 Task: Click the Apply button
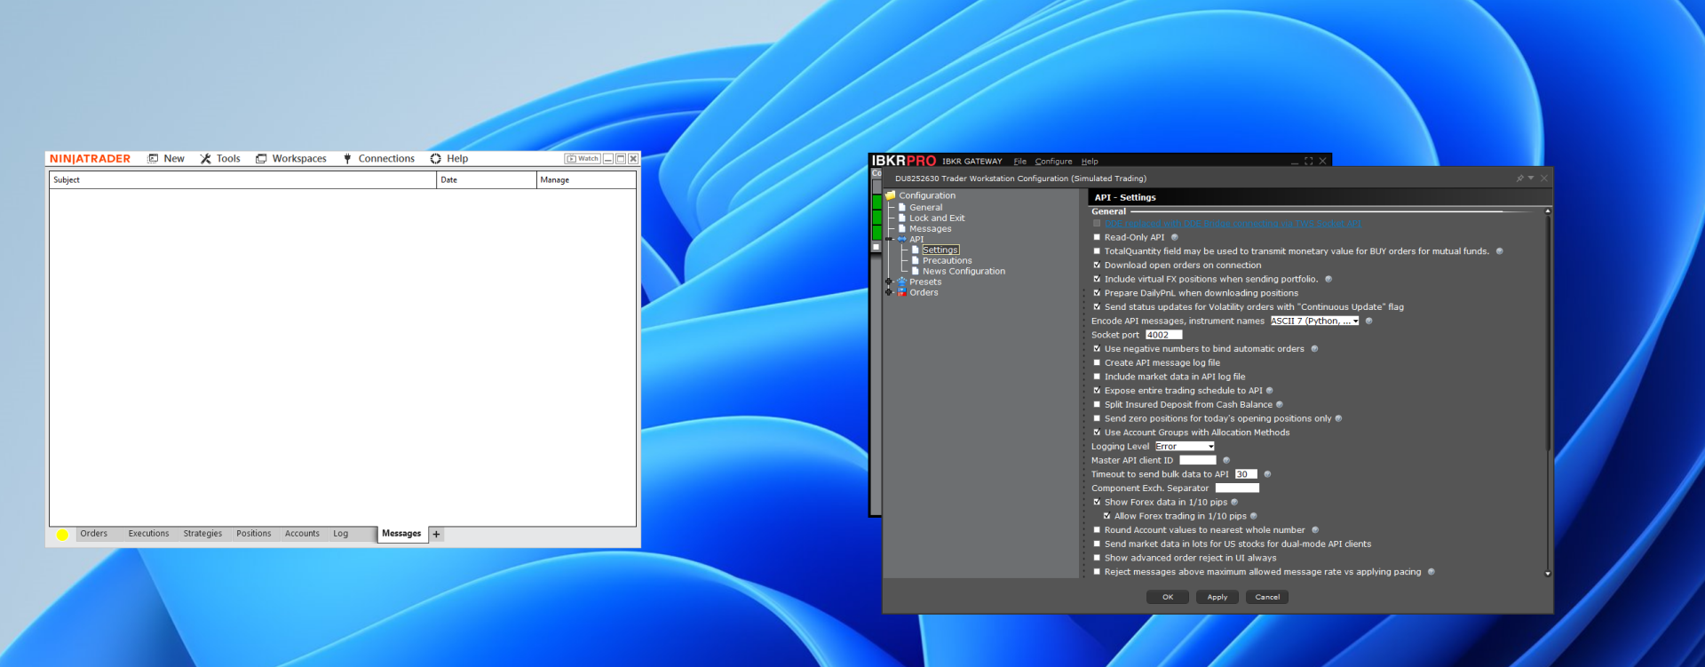[1217, 598]
